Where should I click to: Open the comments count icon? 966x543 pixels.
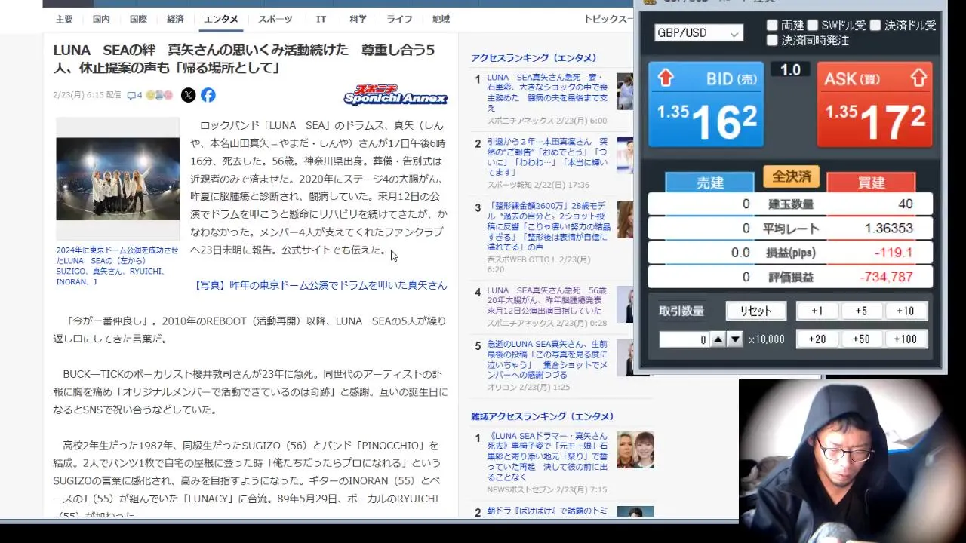134,95
